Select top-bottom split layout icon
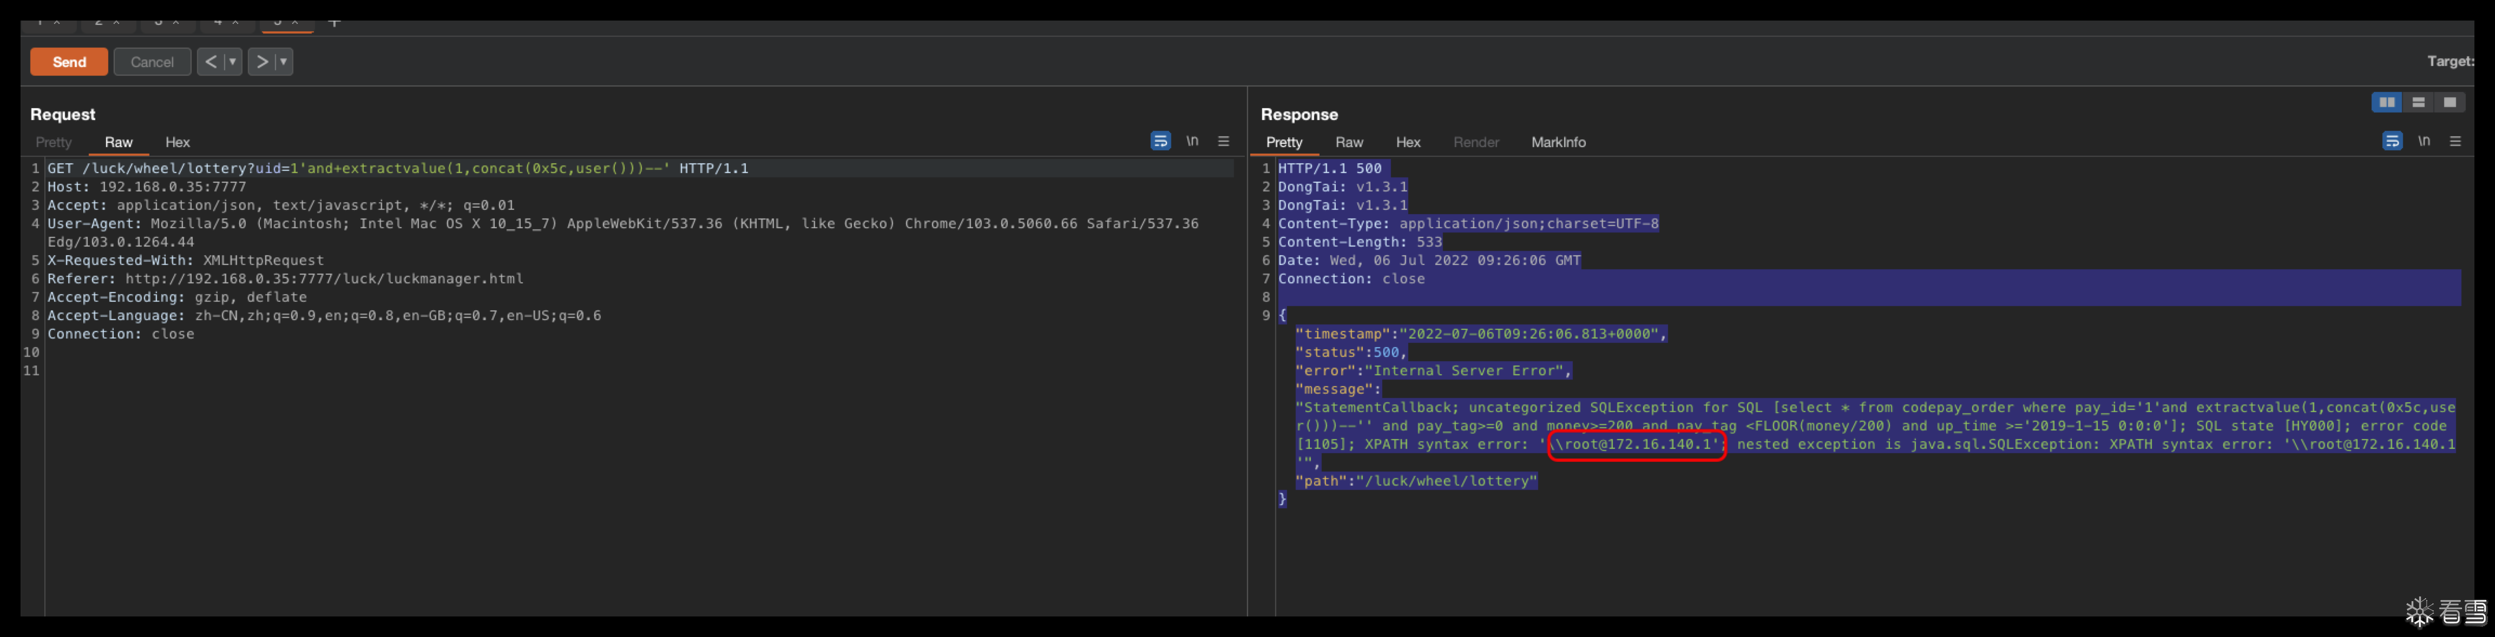The height and width of the screenshot is (637, 2495). coord(2419,103)
